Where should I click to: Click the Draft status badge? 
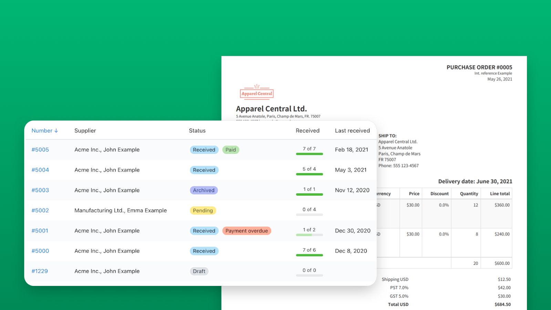point(199,271)
